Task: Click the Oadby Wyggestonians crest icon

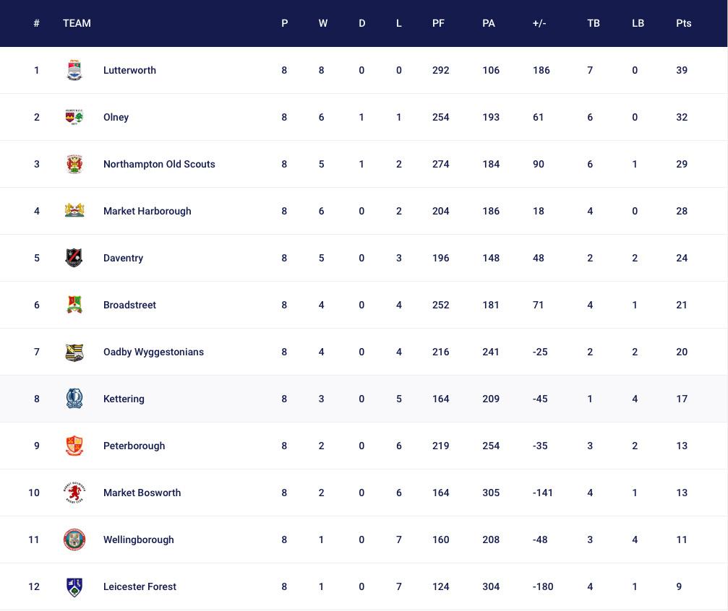Action: click(74, 352)
